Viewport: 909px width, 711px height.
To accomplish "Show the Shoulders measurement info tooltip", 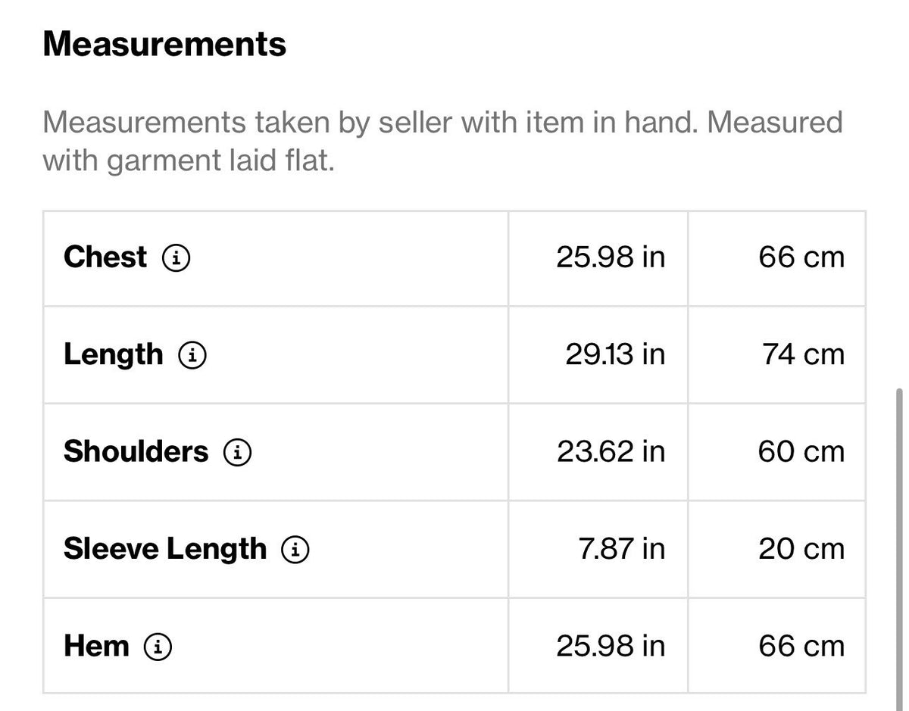I will [x=237, y=453].
